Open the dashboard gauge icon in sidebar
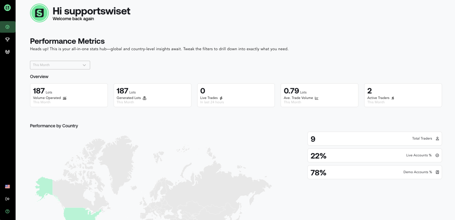 (x=7, y=27)
